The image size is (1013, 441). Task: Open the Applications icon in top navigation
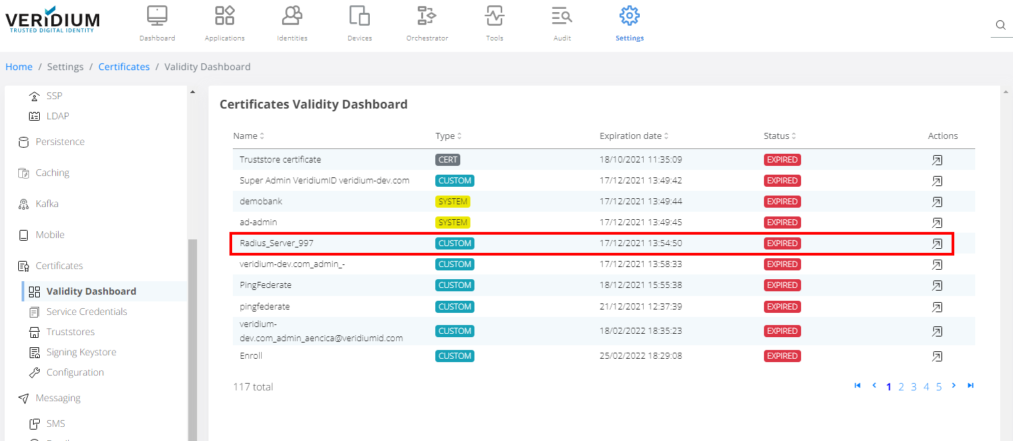pos(225,16)
